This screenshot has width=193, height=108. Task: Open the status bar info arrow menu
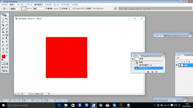(49, 94)
